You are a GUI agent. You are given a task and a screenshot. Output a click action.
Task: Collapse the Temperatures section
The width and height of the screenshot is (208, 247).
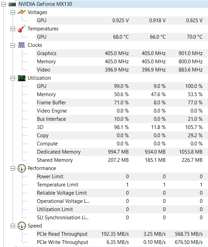click(12, 29)
